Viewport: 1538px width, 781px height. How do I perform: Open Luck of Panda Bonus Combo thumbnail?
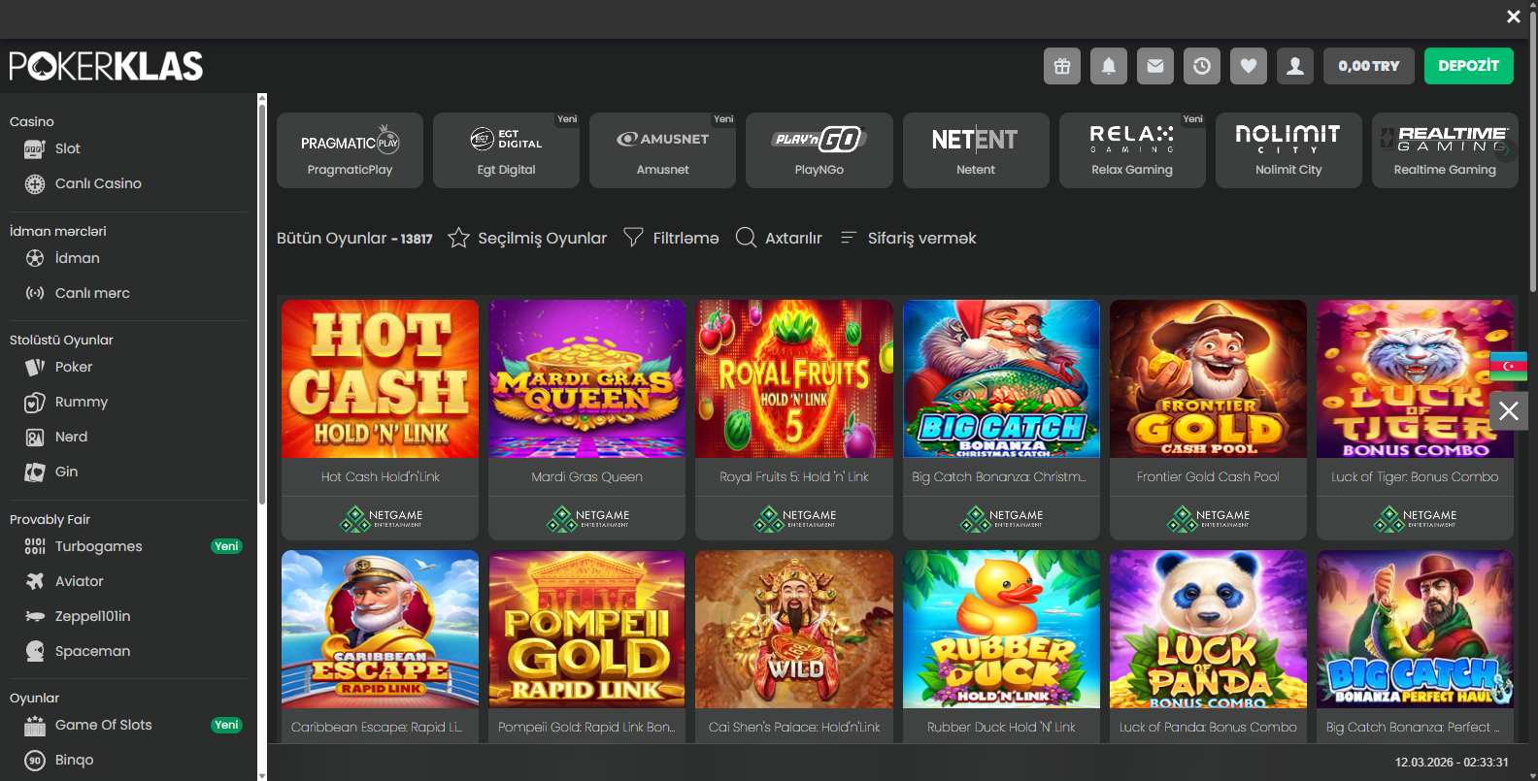1208,629
